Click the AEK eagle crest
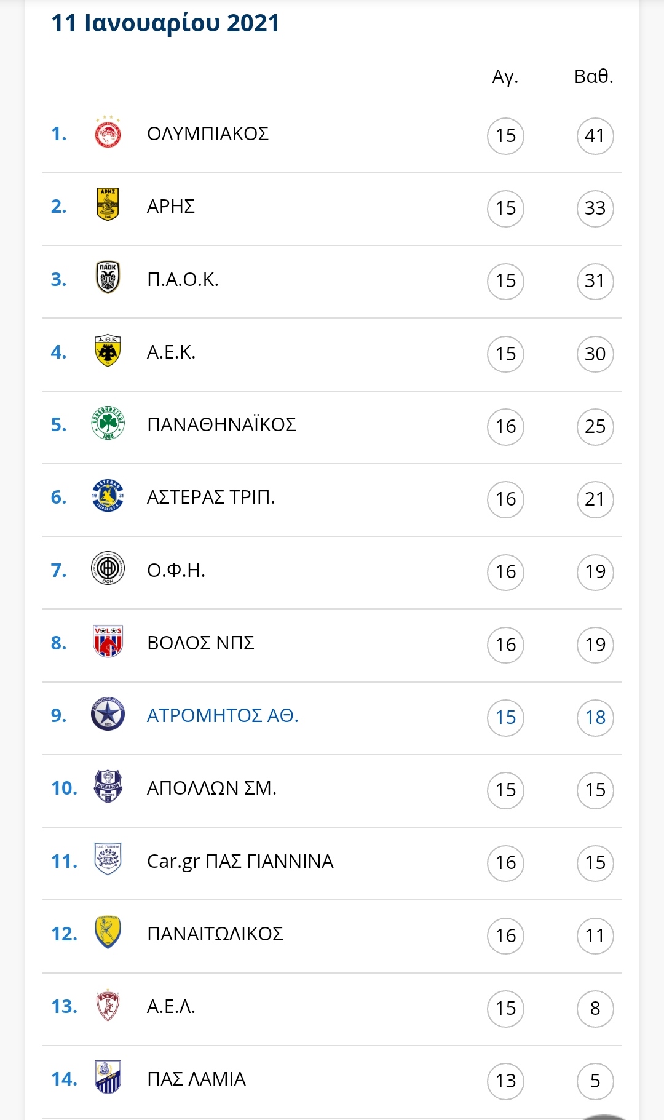 108,351
